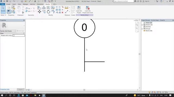Click the Autodesk App Store cart icon
The image size is (174, 97).
[157, 1]
